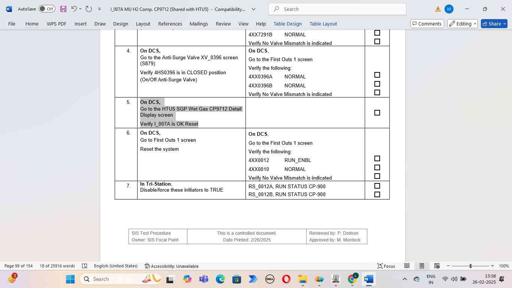Click the Save icon in title bar
512x288 pixels.
(x=63, y=9)
